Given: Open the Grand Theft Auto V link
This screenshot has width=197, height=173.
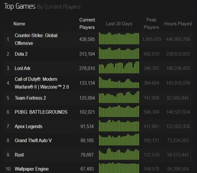Looking at the screenshot, I should pos(33,140).
